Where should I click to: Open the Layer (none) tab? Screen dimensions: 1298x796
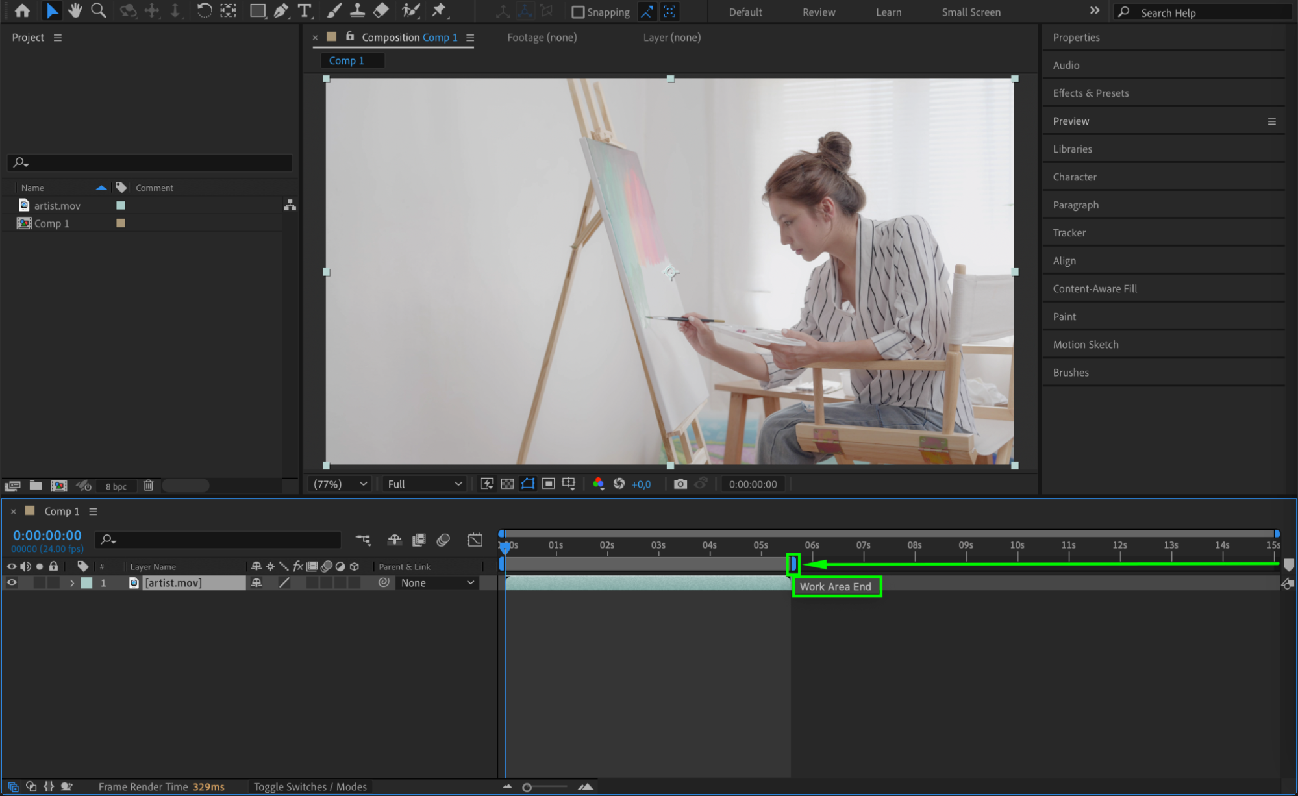click(x=671, y=38)
